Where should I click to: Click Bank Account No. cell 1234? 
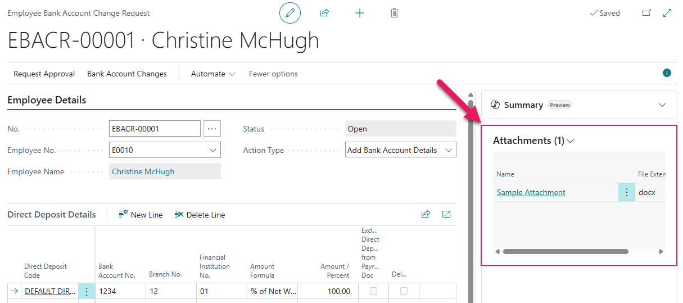pyautogui.click(x=120, y=291)
